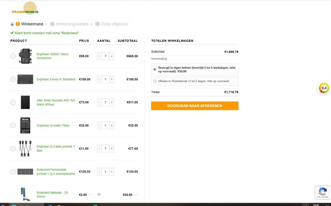Click Enphase IQ8MC micro-inverter thumbnail

click(x=25, y=56)
